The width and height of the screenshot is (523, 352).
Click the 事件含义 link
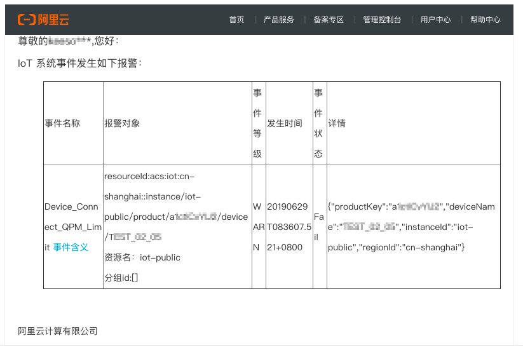point(71,247)
